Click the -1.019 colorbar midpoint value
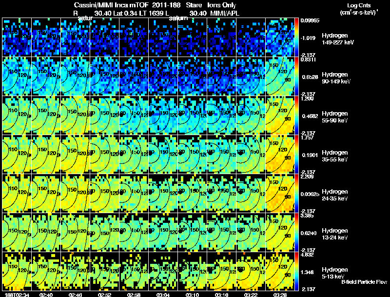Screen dimensions: 390x297 [x=308, y=38]
